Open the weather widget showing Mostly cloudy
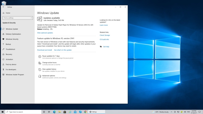 click(160, 112)
